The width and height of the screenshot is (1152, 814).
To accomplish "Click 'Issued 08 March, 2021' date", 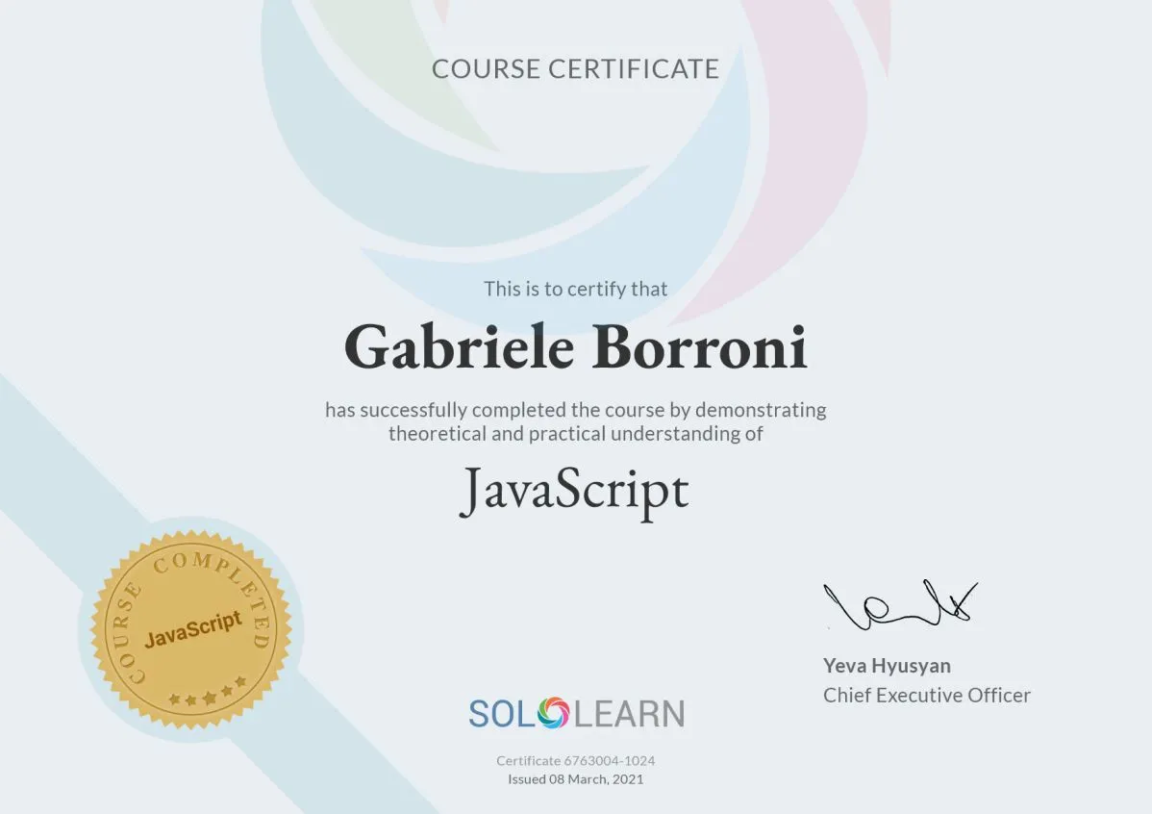I will tap(575, 778).
